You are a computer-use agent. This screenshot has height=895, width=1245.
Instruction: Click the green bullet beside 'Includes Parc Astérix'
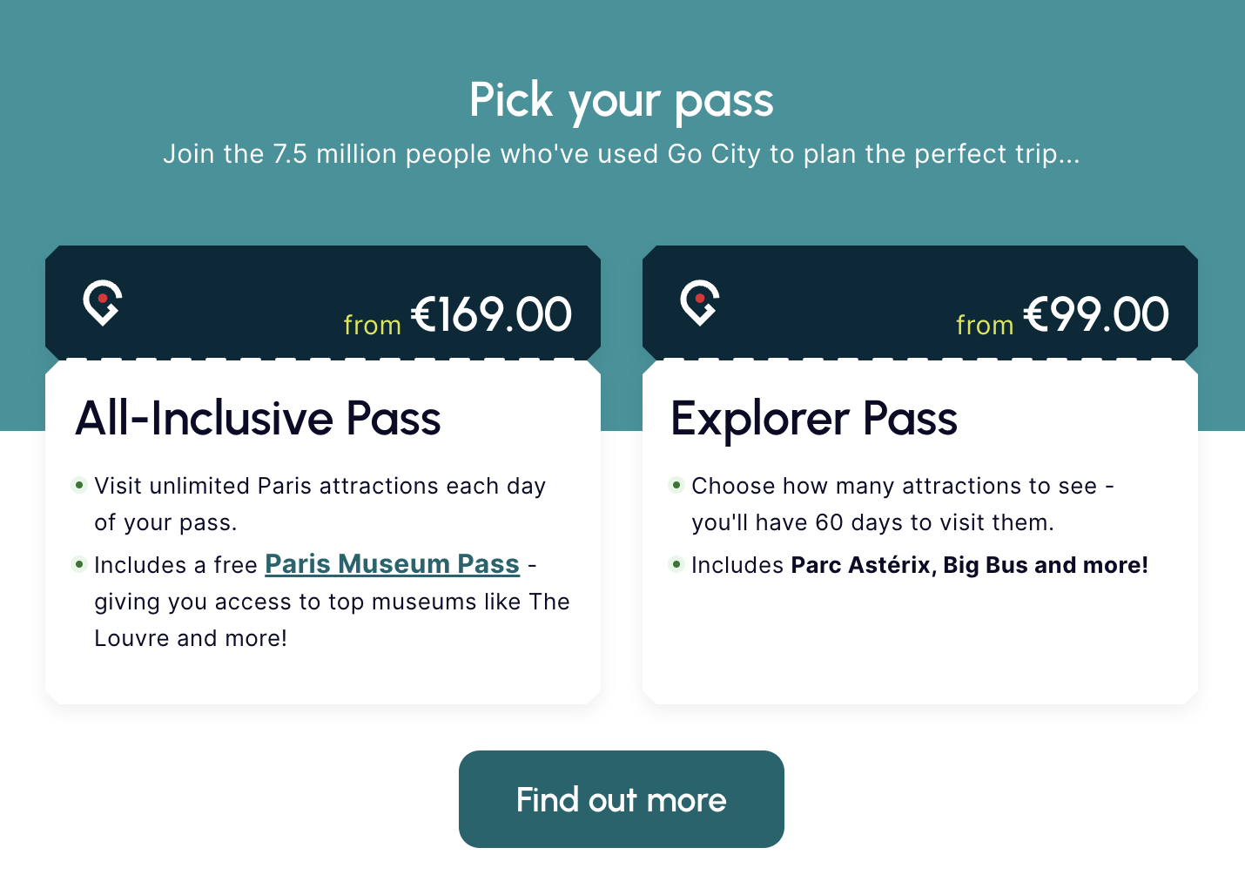(676, 564)
